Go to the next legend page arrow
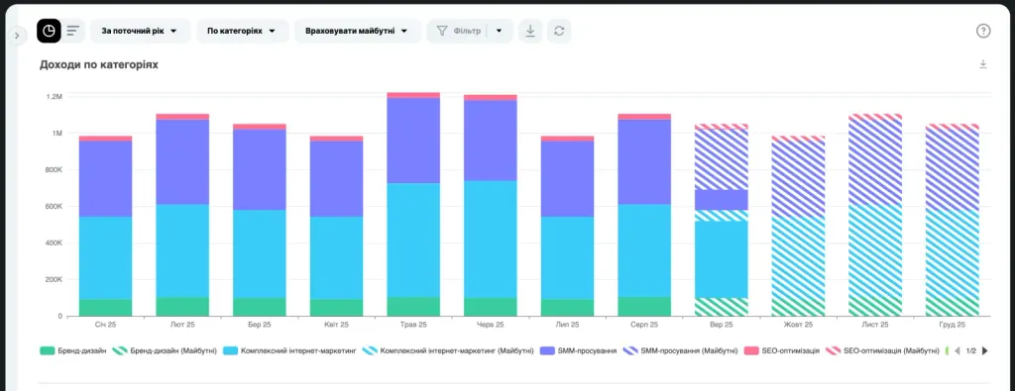 [985, 351]
